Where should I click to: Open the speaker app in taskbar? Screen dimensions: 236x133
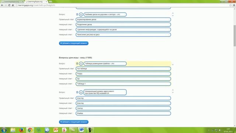pyautogui.click(x=47, y=130)
